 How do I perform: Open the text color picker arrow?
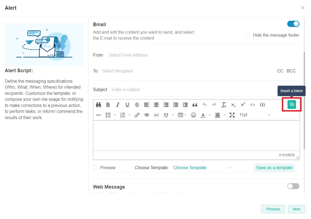(210, 115)
